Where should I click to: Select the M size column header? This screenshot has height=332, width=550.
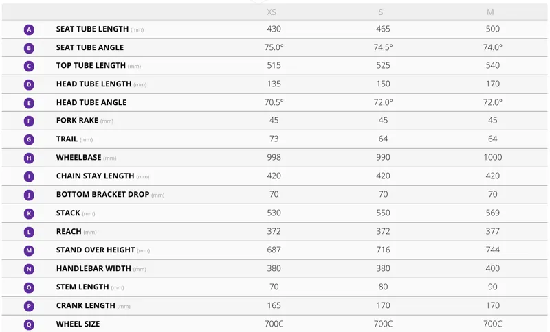tap(490, 12)
